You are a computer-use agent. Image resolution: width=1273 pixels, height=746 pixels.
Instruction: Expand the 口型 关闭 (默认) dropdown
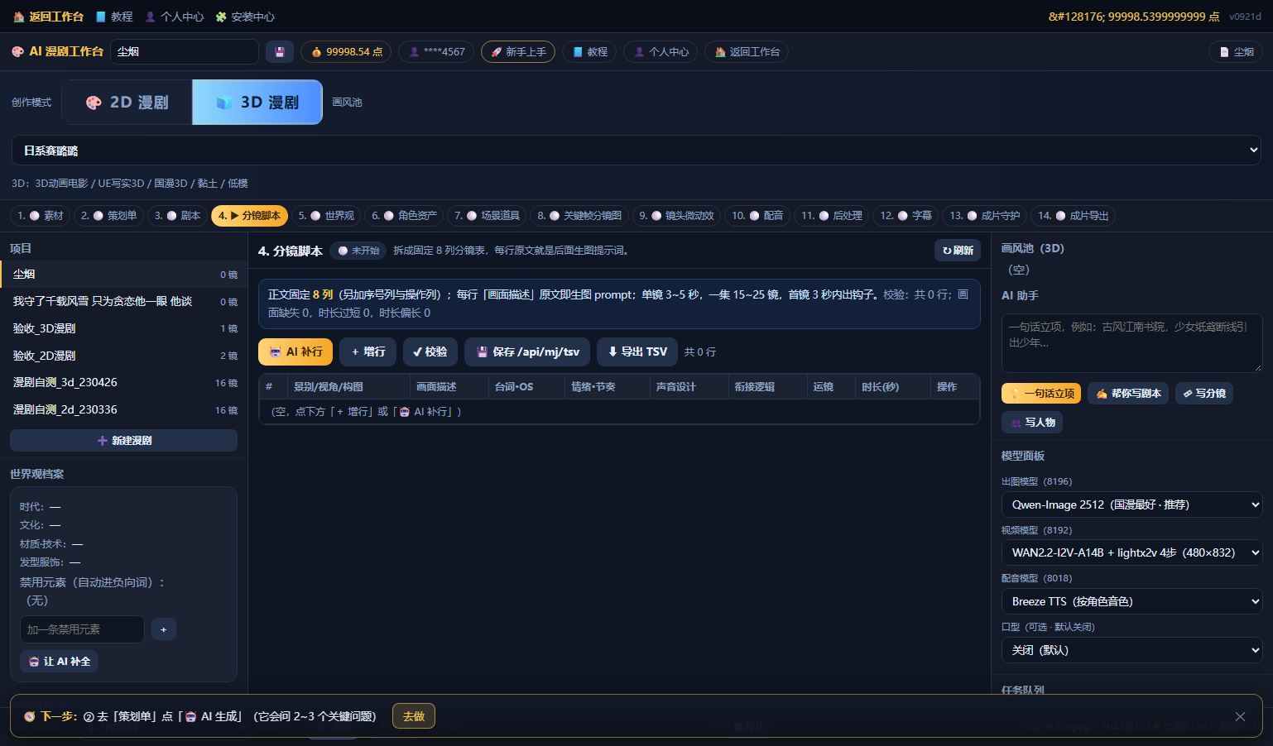(1131, 650)
